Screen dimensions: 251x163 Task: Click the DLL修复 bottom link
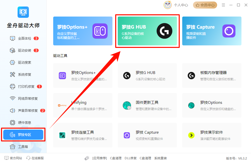coord(130,158)
